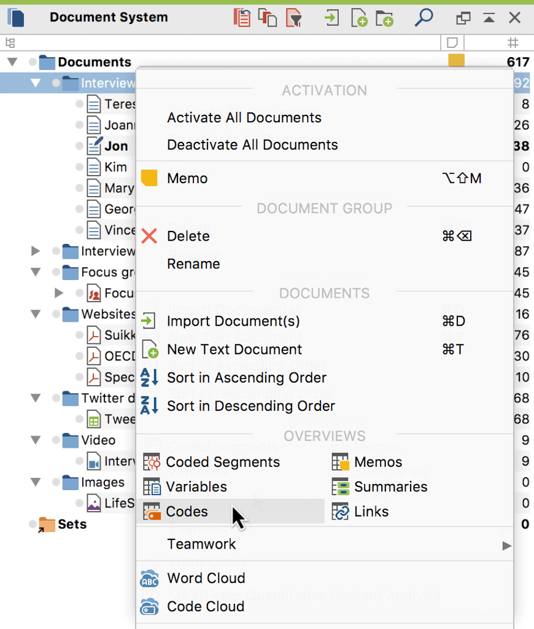The image size is (534, 629).
Task: Click the Sort Descending Z-A icon
Action: click(x=149, y=405)
